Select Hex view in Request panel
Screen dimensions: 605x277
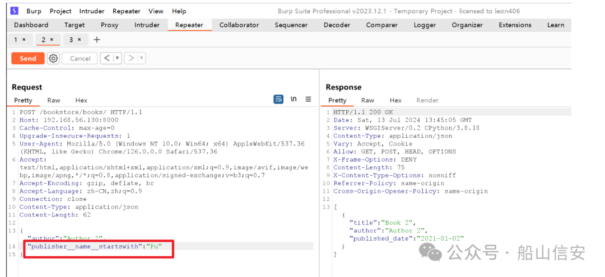[x=81, y=100]
